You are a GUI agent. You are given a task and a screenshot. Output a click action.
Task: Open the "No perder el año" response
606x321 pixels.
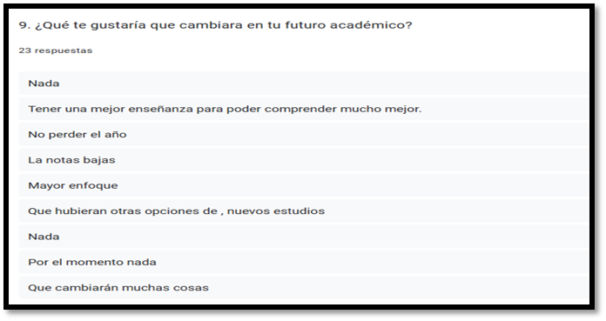tap(304, 134)
